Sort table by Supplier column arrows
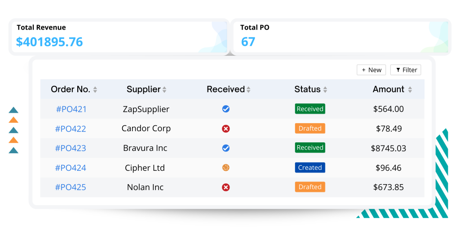 pyautogui.click(x=164, y=90)
